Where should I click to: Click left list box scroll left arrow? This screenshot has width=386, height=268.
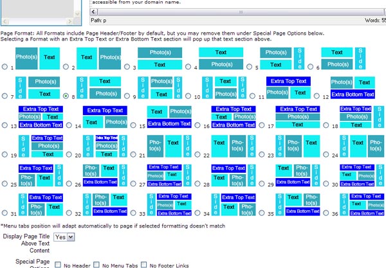coord(5,22)
